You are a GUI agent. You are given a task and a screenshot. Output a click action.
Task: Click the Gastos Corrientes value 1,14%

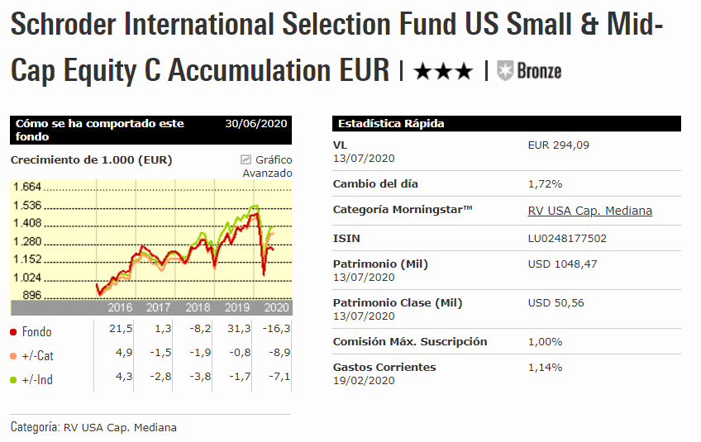point(545,367)
